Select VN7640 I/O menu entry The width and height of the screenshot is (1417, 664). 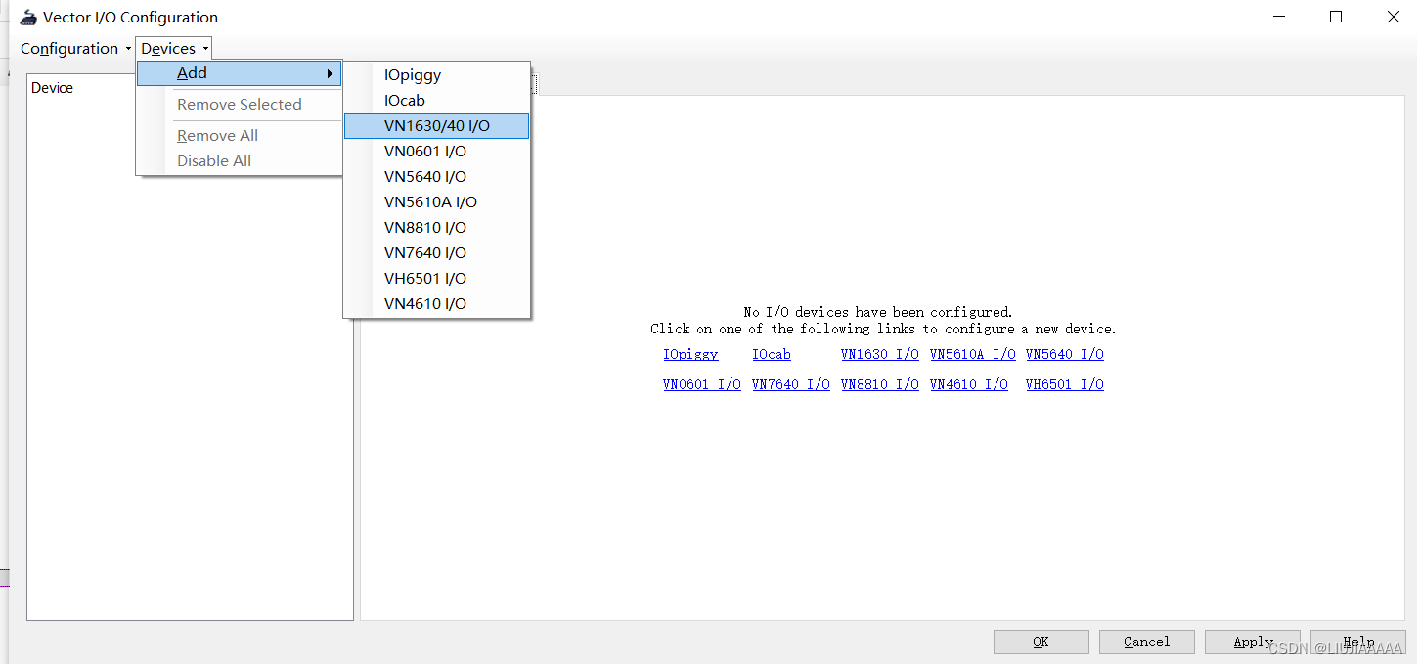(x=436, y=253)
